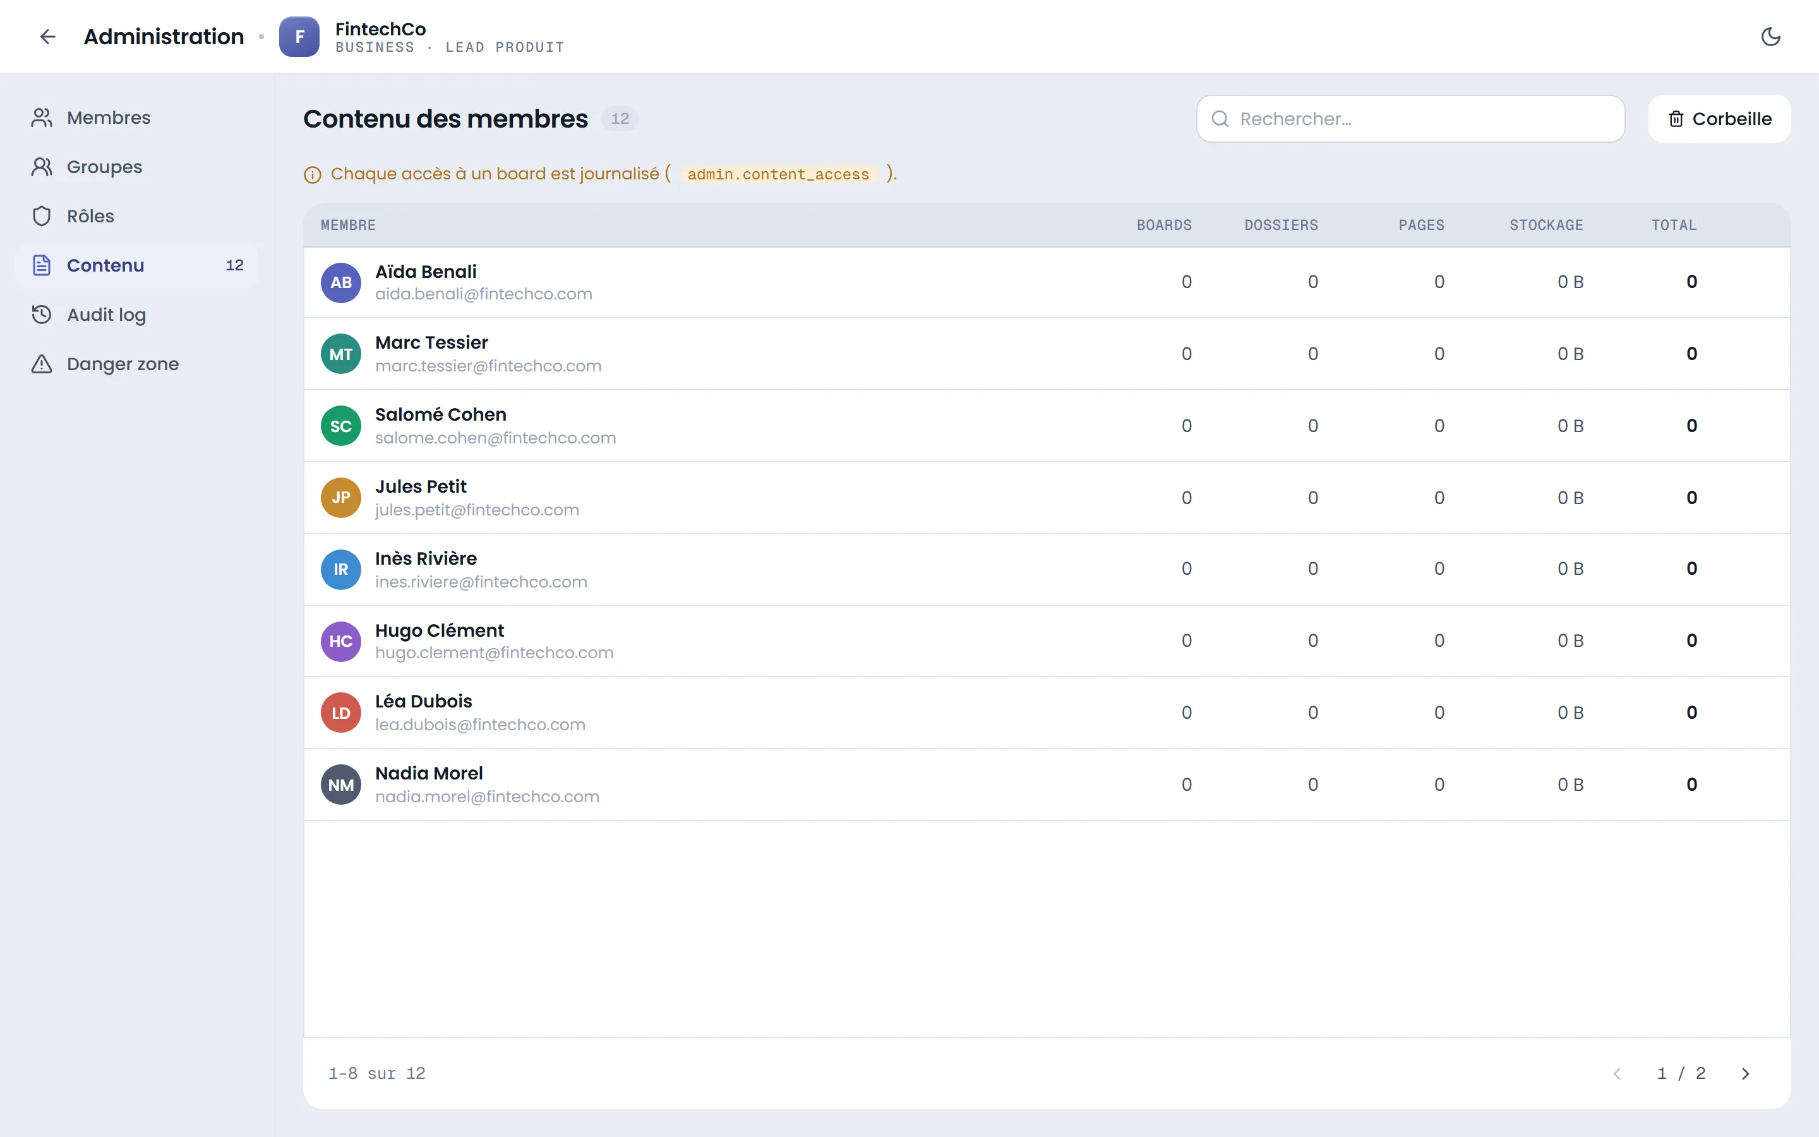
Task: Open the Aïda Benali member name
Action: point(426,272)
